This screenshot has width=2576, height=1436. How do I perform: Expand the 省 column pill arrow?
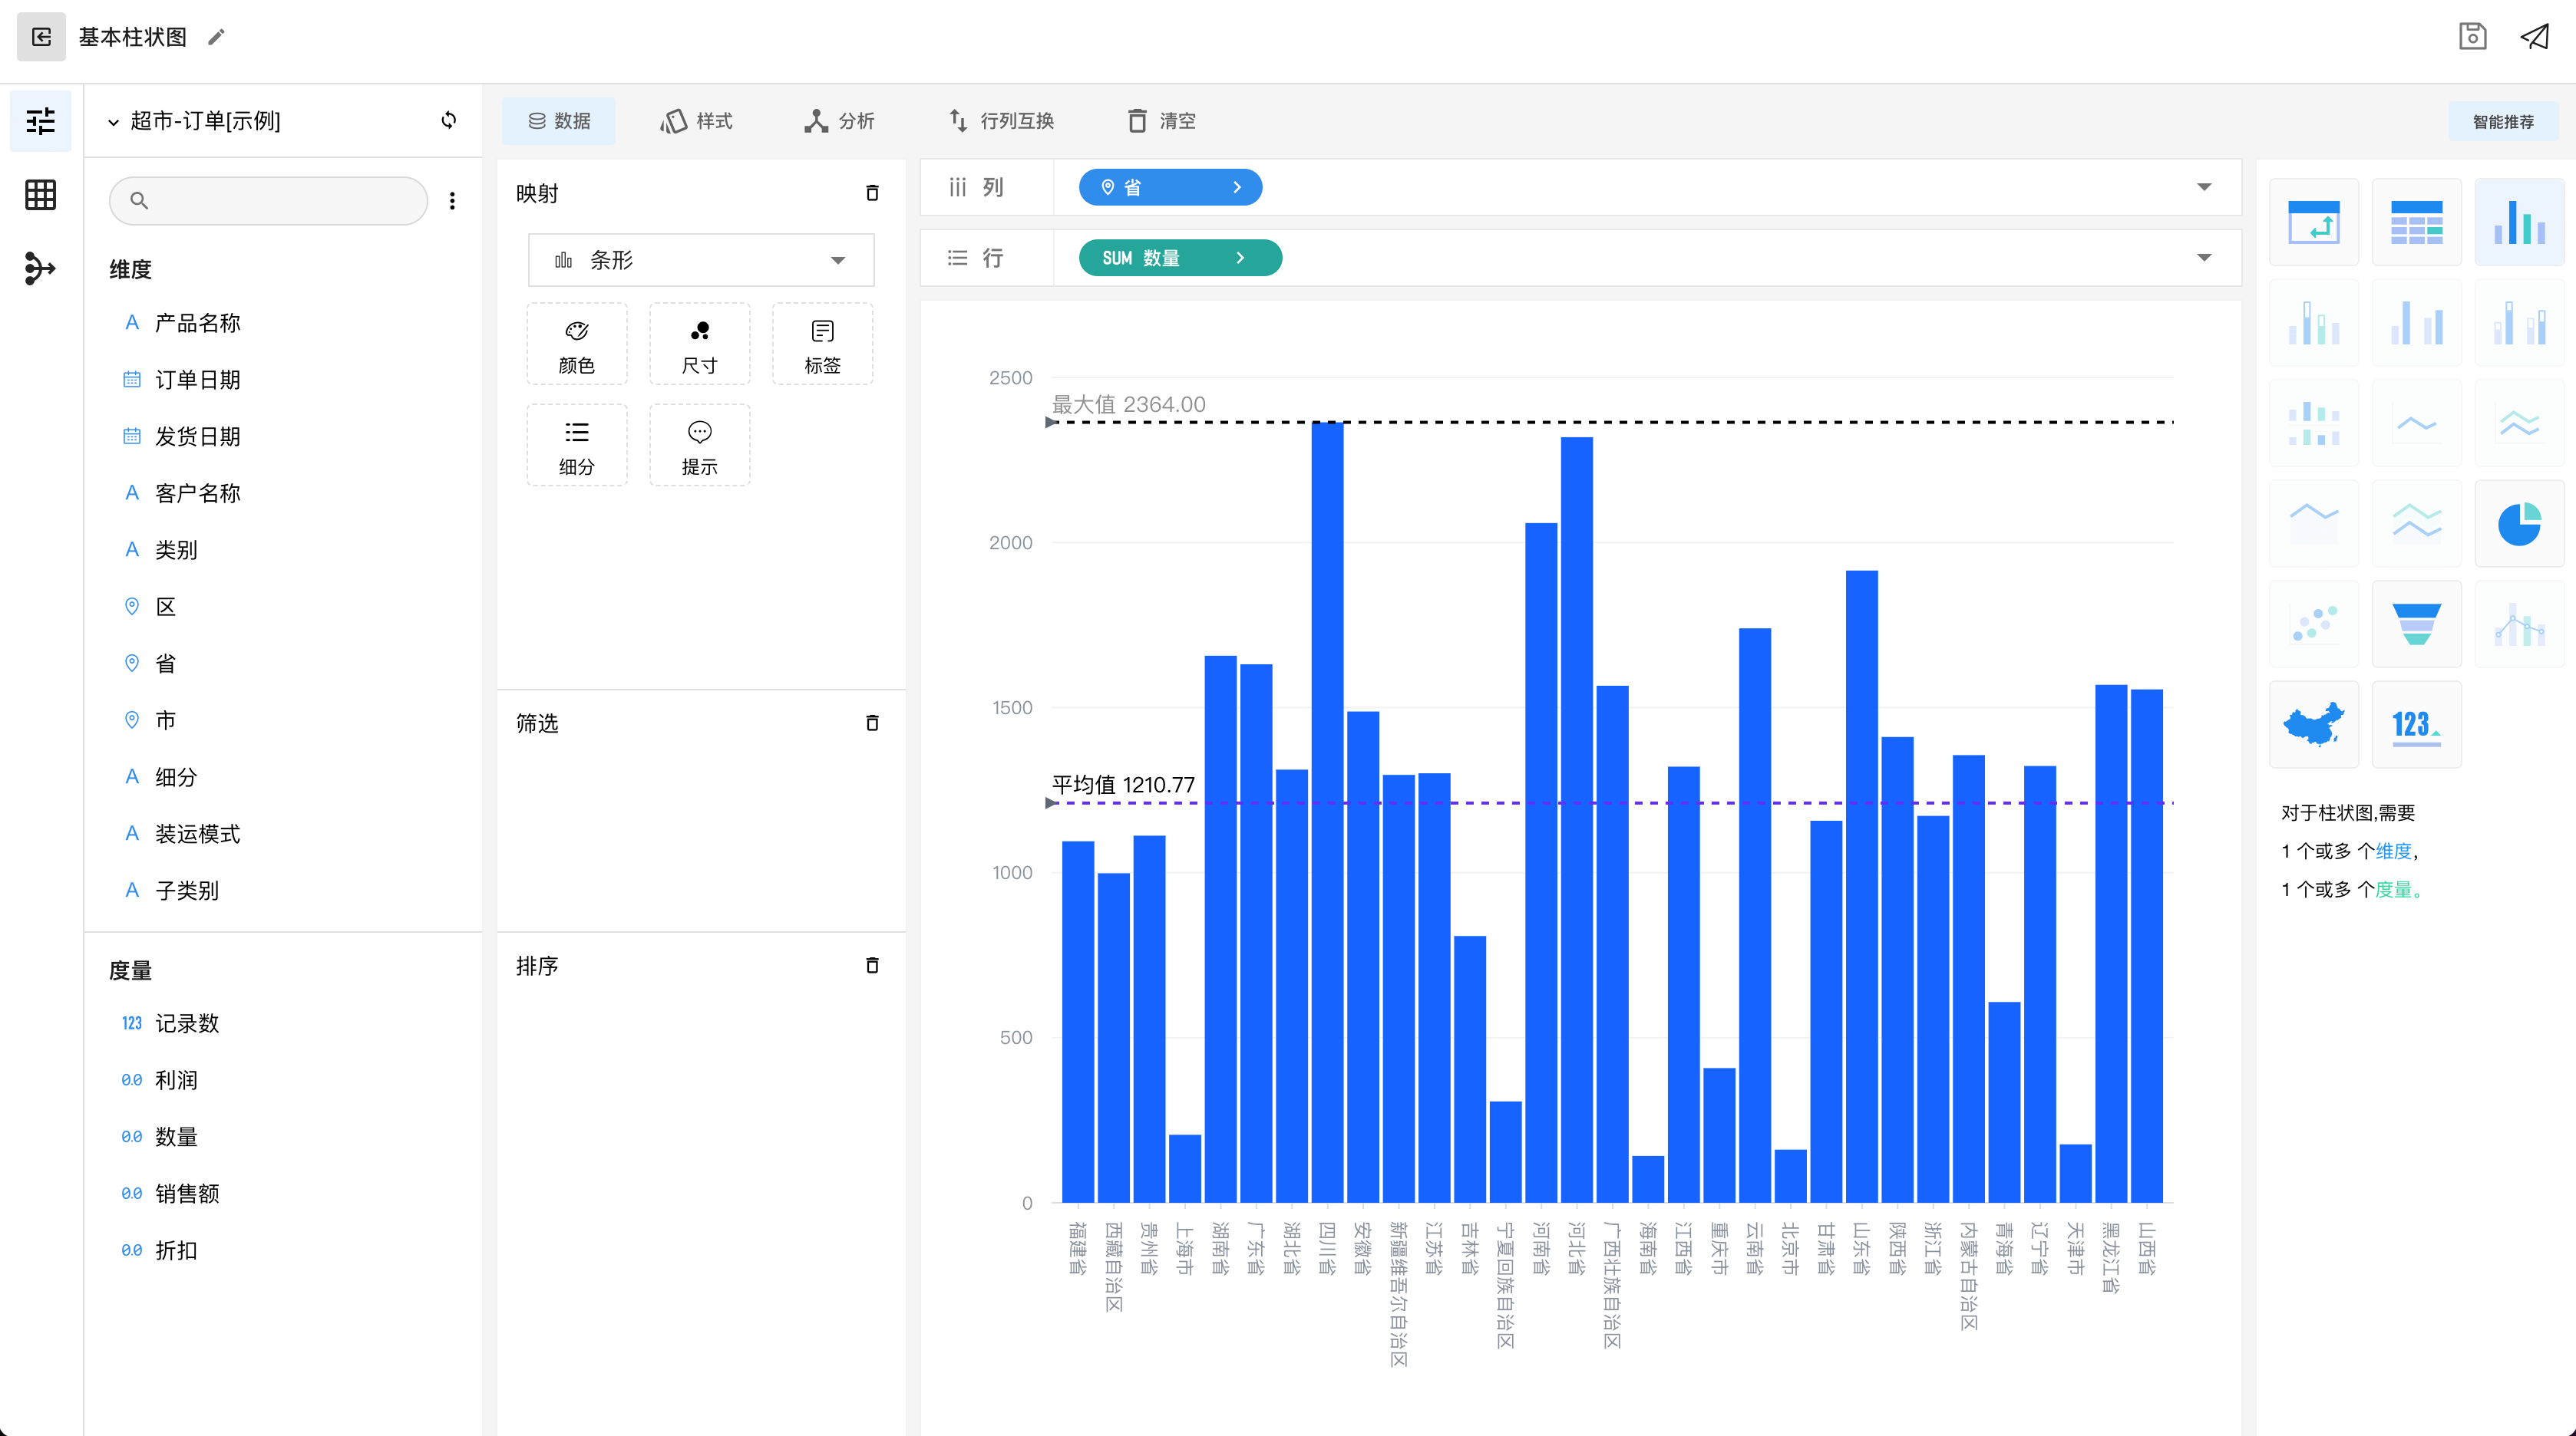(1237, 187)
